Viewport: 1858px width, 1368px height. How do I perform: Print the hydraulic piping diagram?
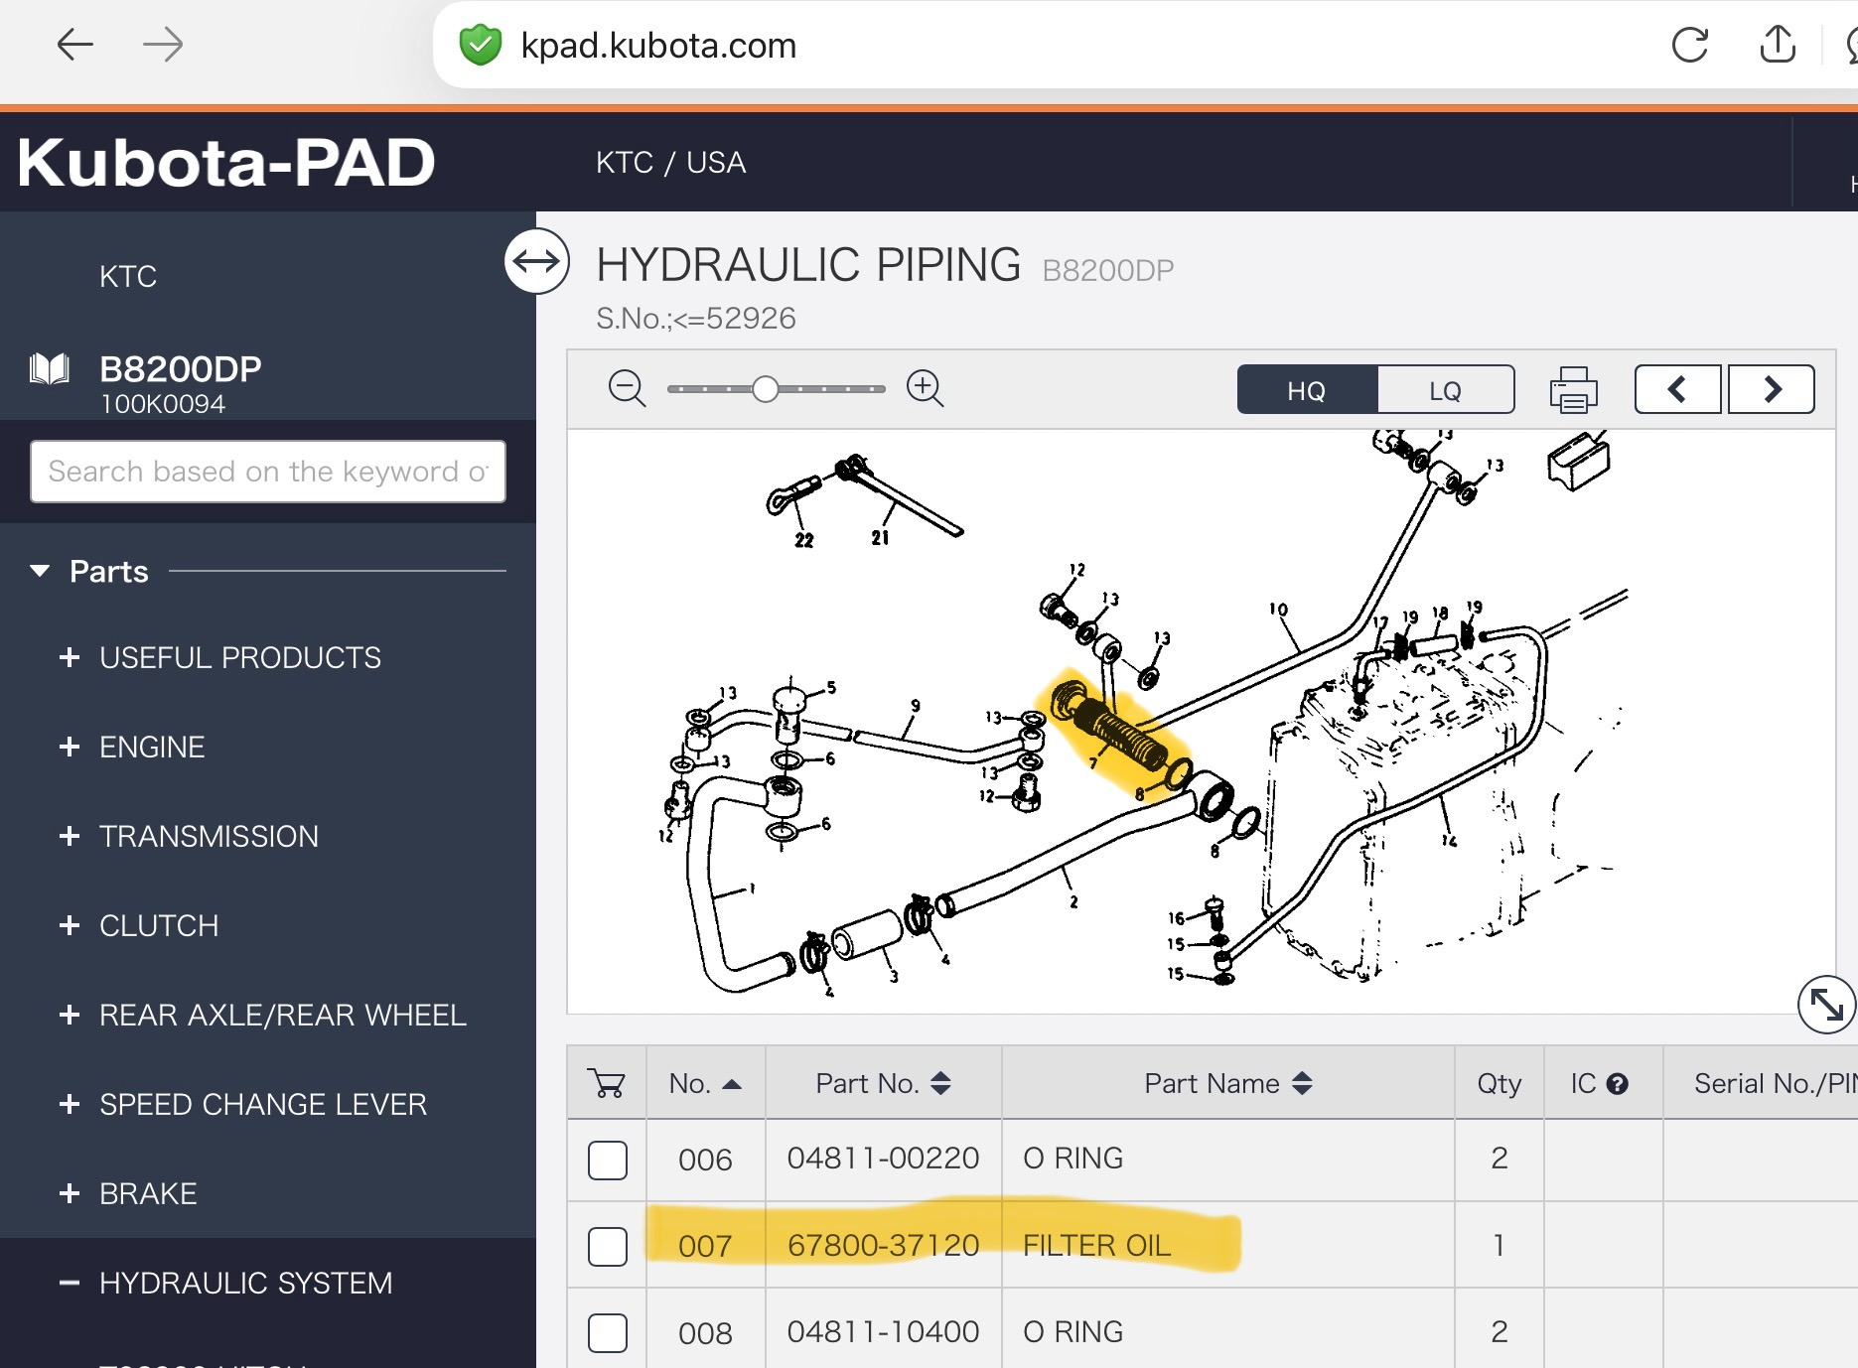coord(1573,389)
